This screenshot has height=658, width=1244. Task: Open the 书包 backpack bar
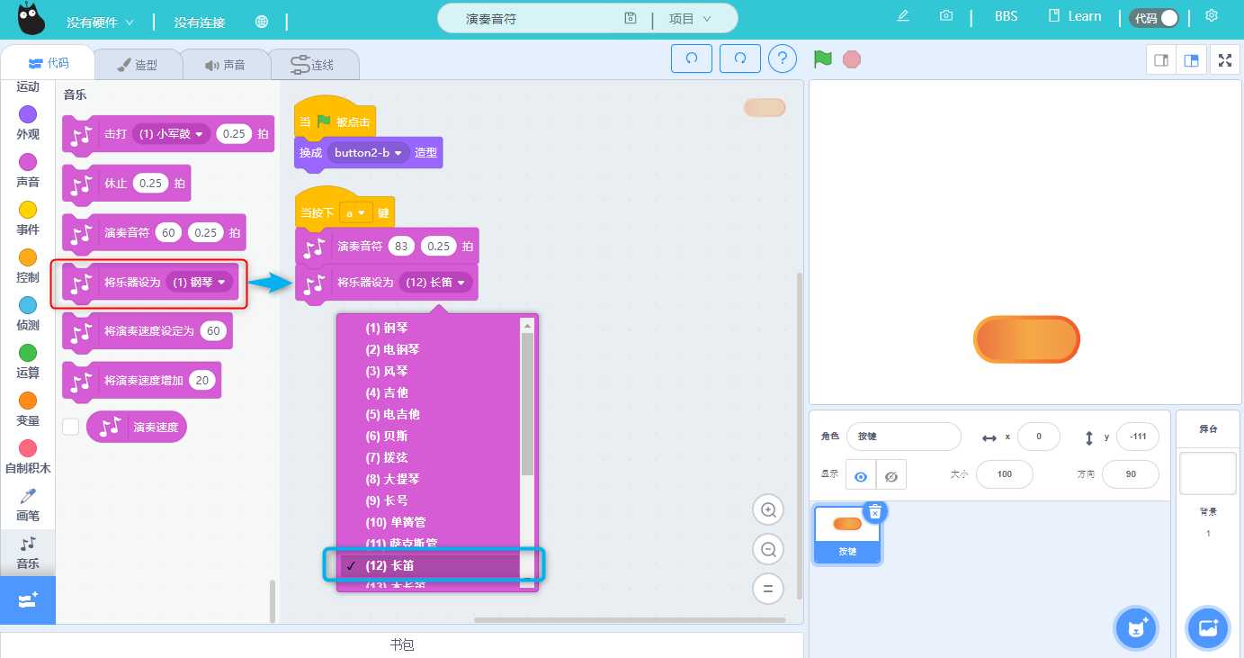coord(401,644)
